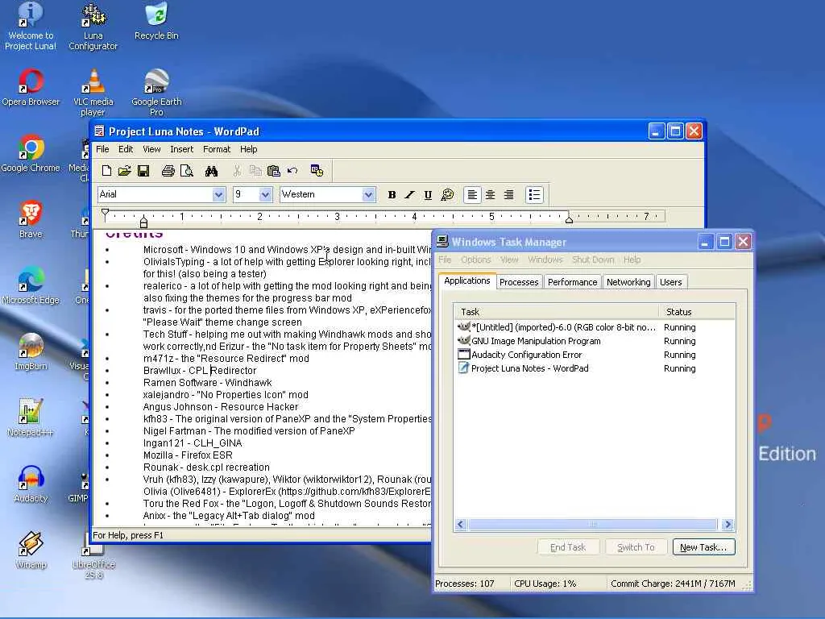Viewport: 825px width, 619px height.
Task: Open WordPad Format menu
Action: coord(217,149)
